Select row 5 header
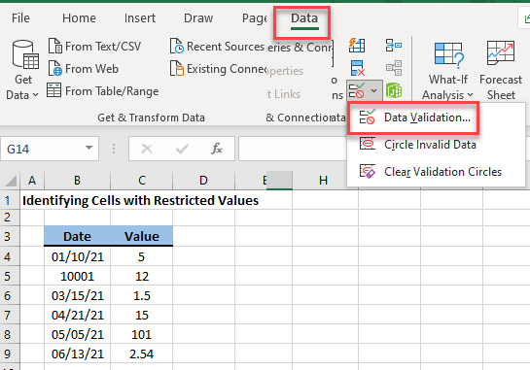Screen dimensions: 530x370 (10, 277)
